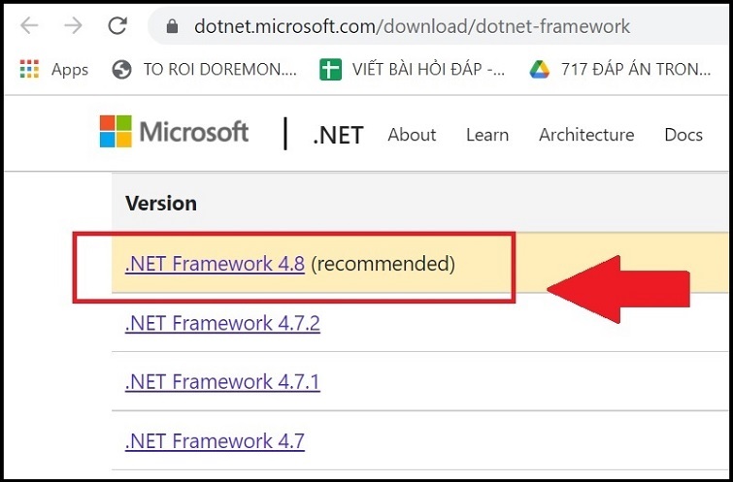
Task: Open the TO ROI DOREMON bookmark
Action: (x=206, y=69)
